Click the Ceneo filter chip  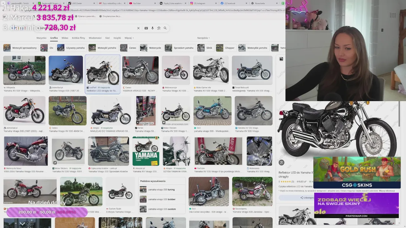pyautogui.click(x=129, y=48)
